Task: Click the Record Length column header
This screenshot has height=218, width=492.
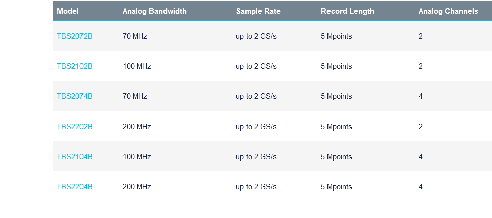Action: point(348,11)
